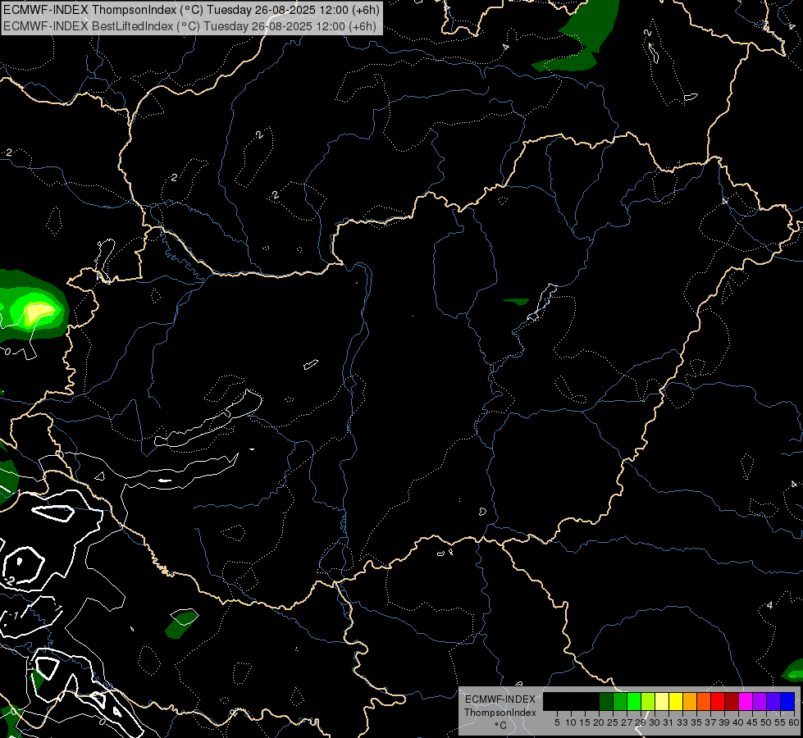The image size is (803, 738).
Task: Select the bright red 37-39 legend swatch
Action: (x=718, y=701)
